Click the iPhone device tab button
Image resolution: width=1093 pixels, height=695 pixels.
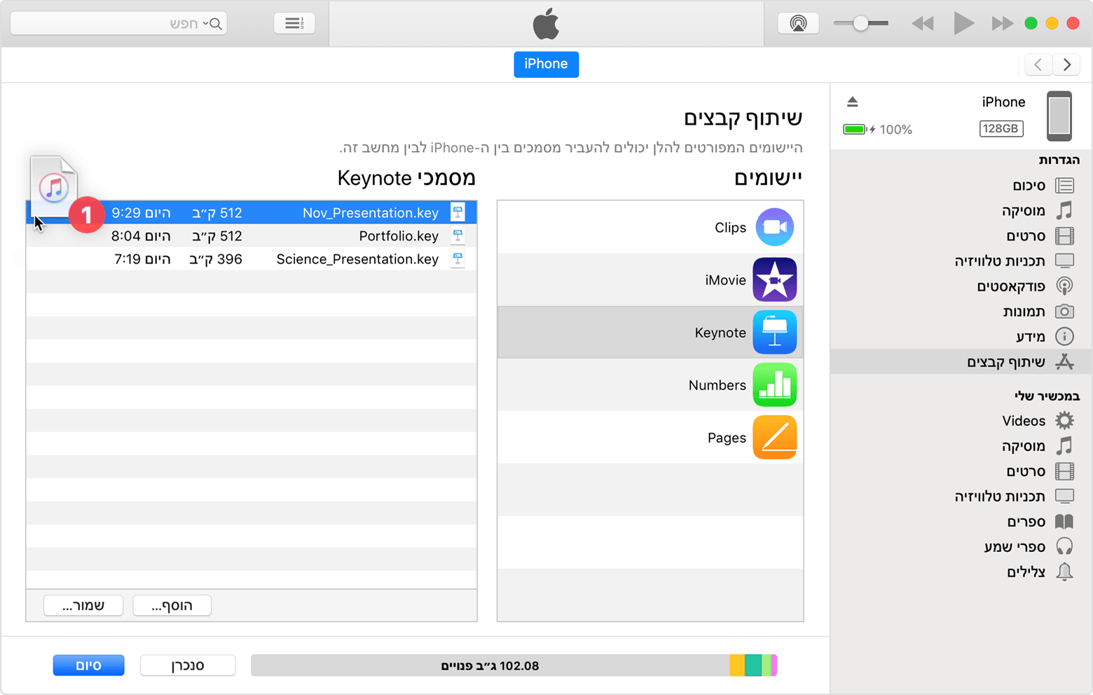click(x=546, y=64)
